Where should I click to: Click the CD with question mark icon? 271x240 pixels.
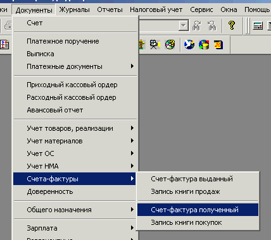click(x=170, y=45)
